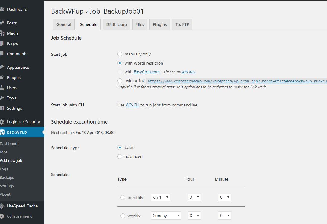Go to Posts in the sidebar
This screenshot has height=224, width=327.
click(x=12, y=23)
